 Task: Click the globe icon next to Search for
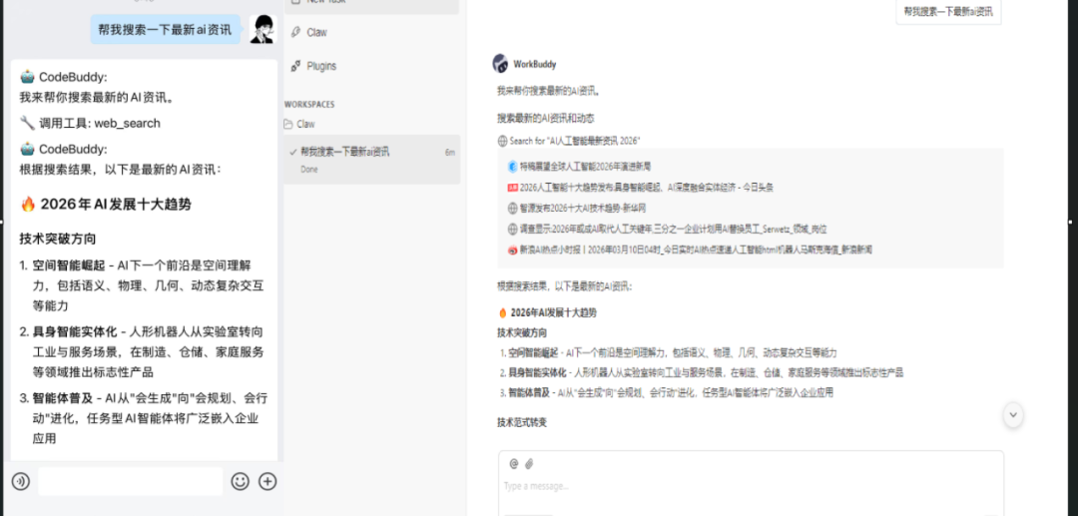502,141
